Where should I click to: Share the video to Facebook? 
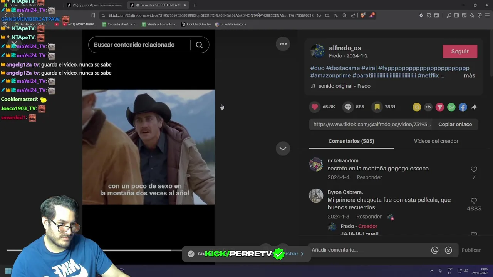[463, 107]
